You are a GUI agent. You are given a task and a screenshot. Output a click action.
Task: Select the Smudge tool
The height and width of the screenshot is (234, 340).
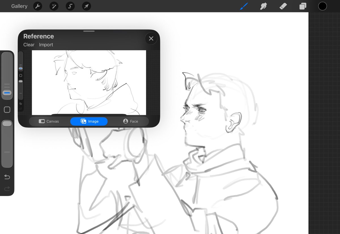pyautogui.click(x=264, y=6)
